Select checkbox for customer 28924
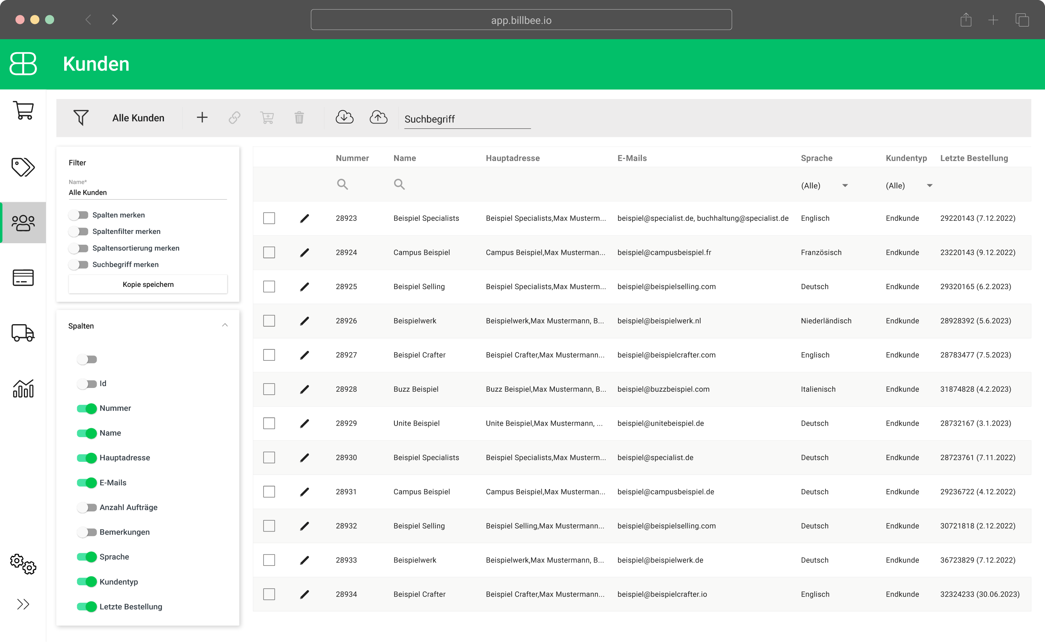 click(269, 253)
